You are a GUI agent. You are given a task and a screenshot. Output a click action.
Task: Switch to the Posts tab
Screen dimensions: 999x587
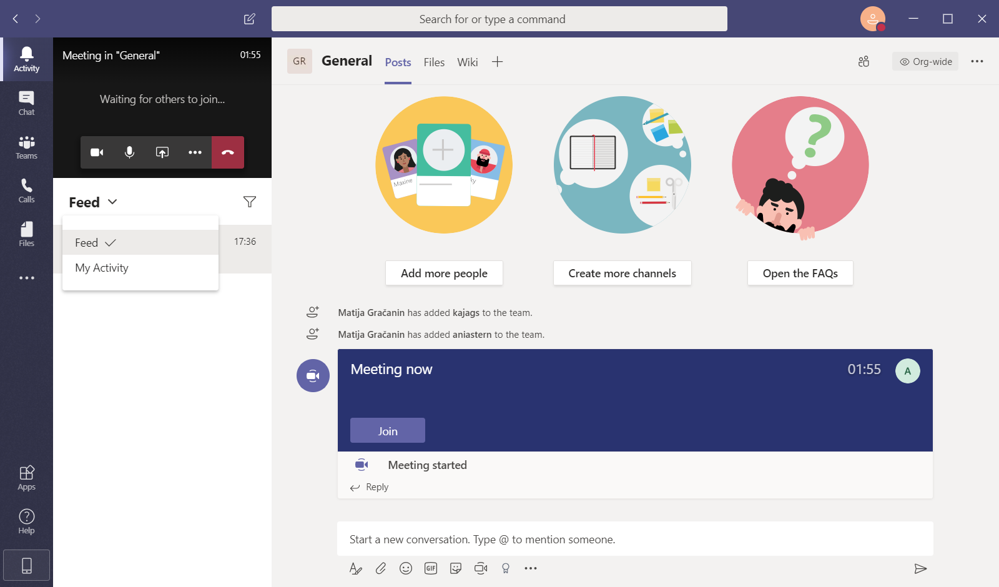[398, 62]
